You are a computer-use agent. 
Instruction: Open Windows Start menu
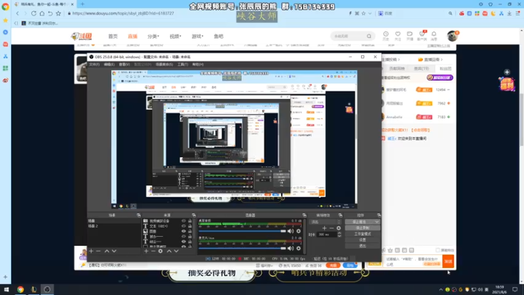[7, 289]
